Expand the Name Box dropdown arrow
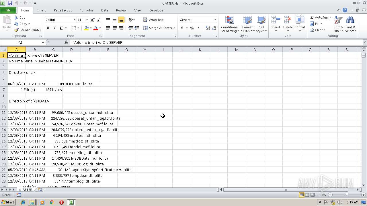This screenshot has height=206, width=367. [x=43, y=42]
